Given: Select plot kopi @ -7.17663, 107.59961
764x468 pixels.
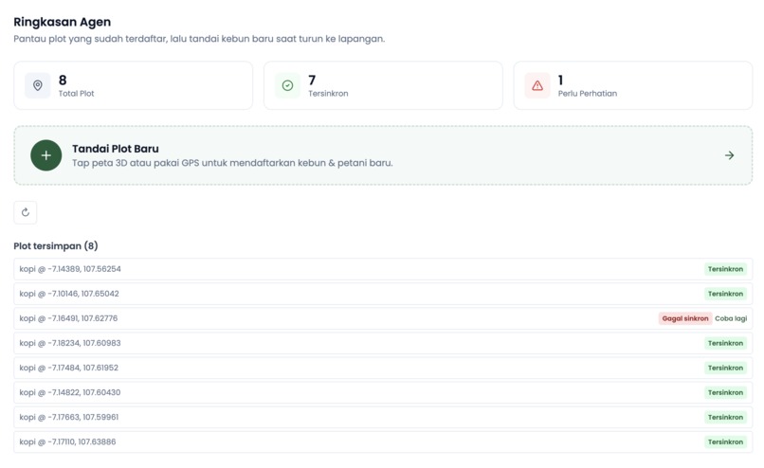Looking at the screenshot, I should [x=383, y=418].
